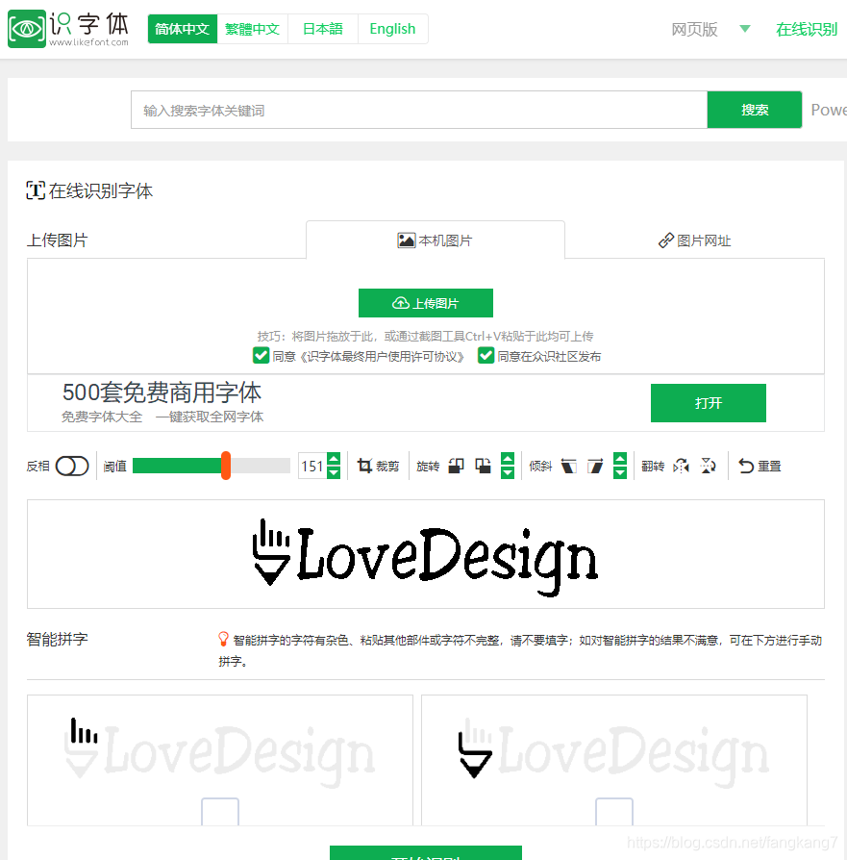
Task: Focus the font keyword search field
Action: pyautogui.click(x=419, y=111)
